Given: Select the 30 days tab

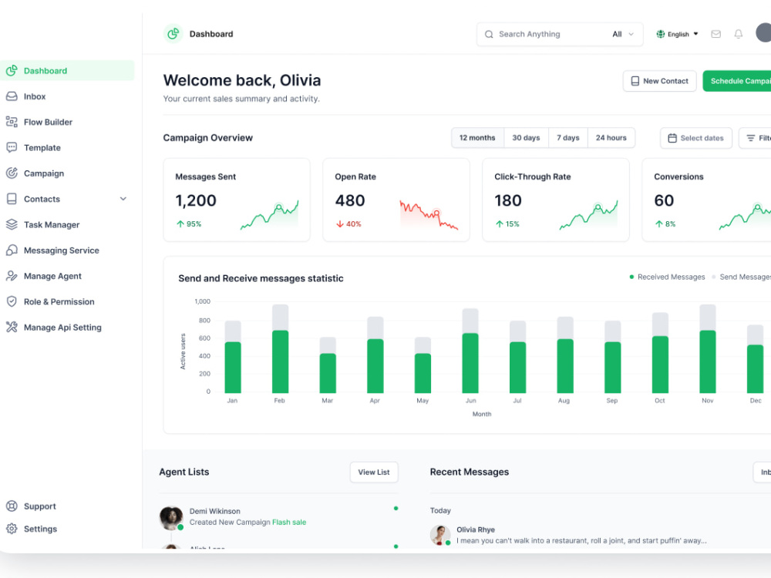Looking at the screenshot, I should (526, 138).
